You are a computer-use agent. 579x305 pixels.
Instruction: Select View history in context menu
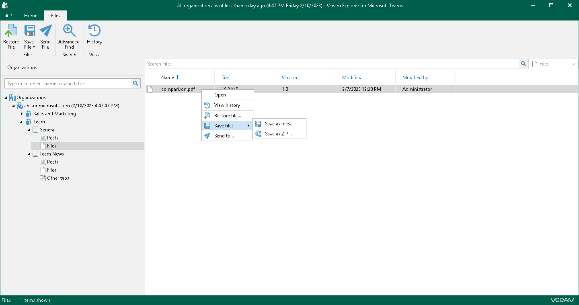pos(227,105)
